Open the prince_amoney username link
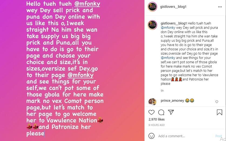 [x=172, y=101]
